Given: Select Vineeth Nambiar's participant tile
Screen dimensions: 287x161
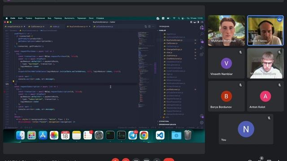Looking at the screenshot, I should click(226, 64).
